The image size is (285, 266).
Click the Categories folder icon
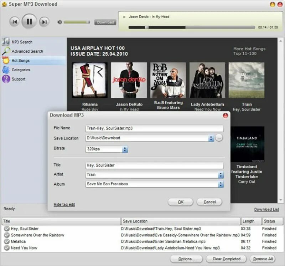pos(6,70)
